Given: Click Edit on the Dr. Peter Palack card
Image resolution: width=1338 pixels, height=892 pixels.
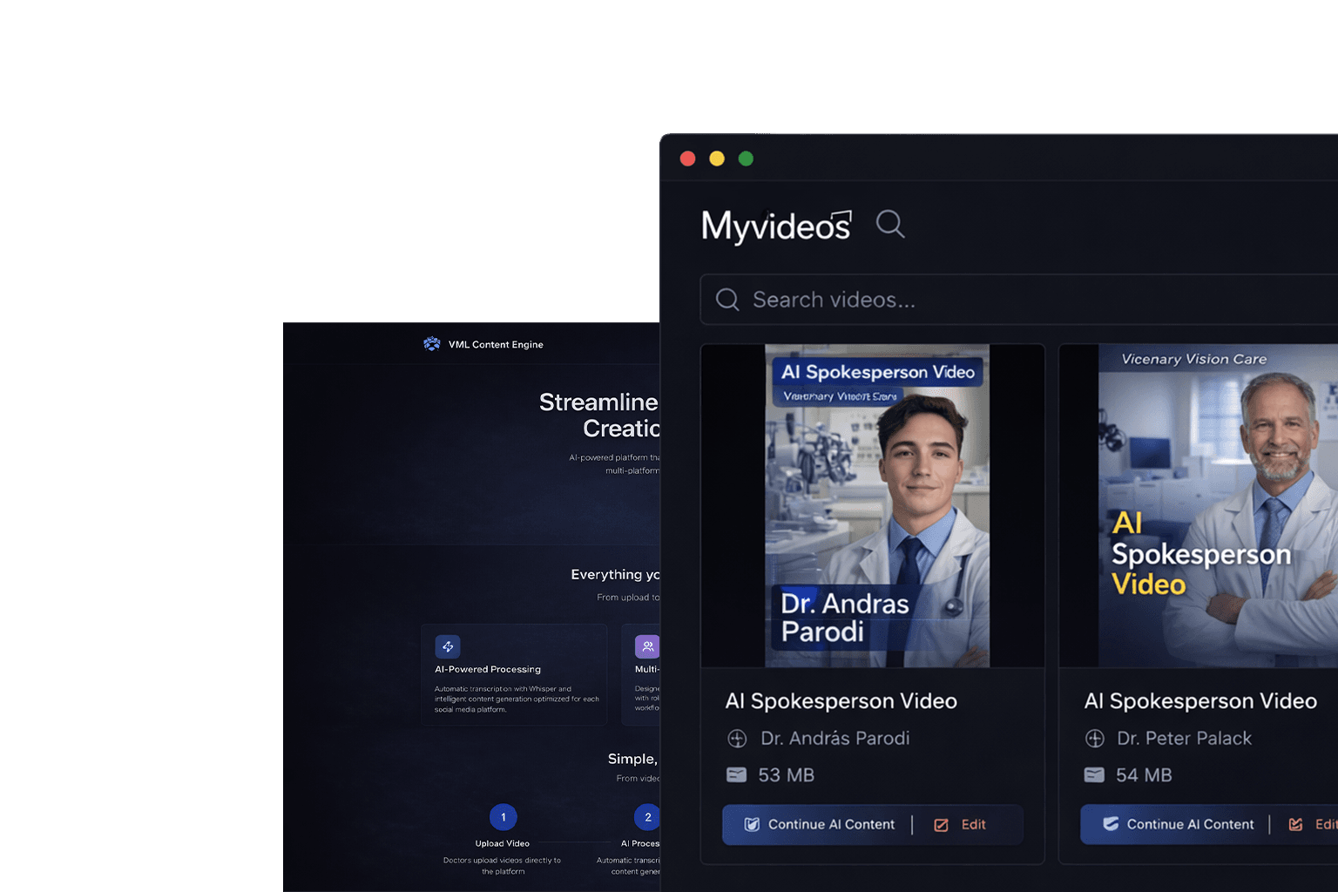Looking at the screenshot, I should click(x=1327, y=824).
